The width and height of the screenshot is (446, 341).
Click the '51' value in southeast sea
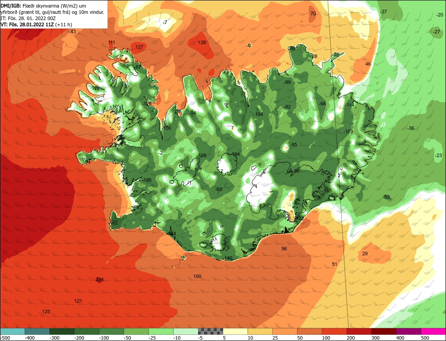[x=334, y=264]
